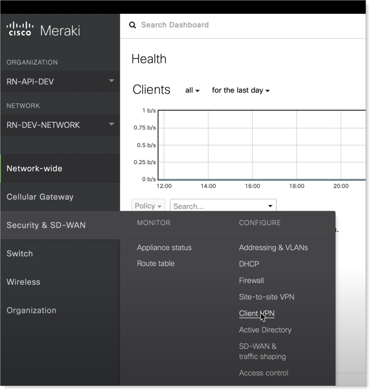The width and height of the screenshot is (372, 392).
Task: Expand the client Search combo box arrow
Action: (x=270, y=206)
